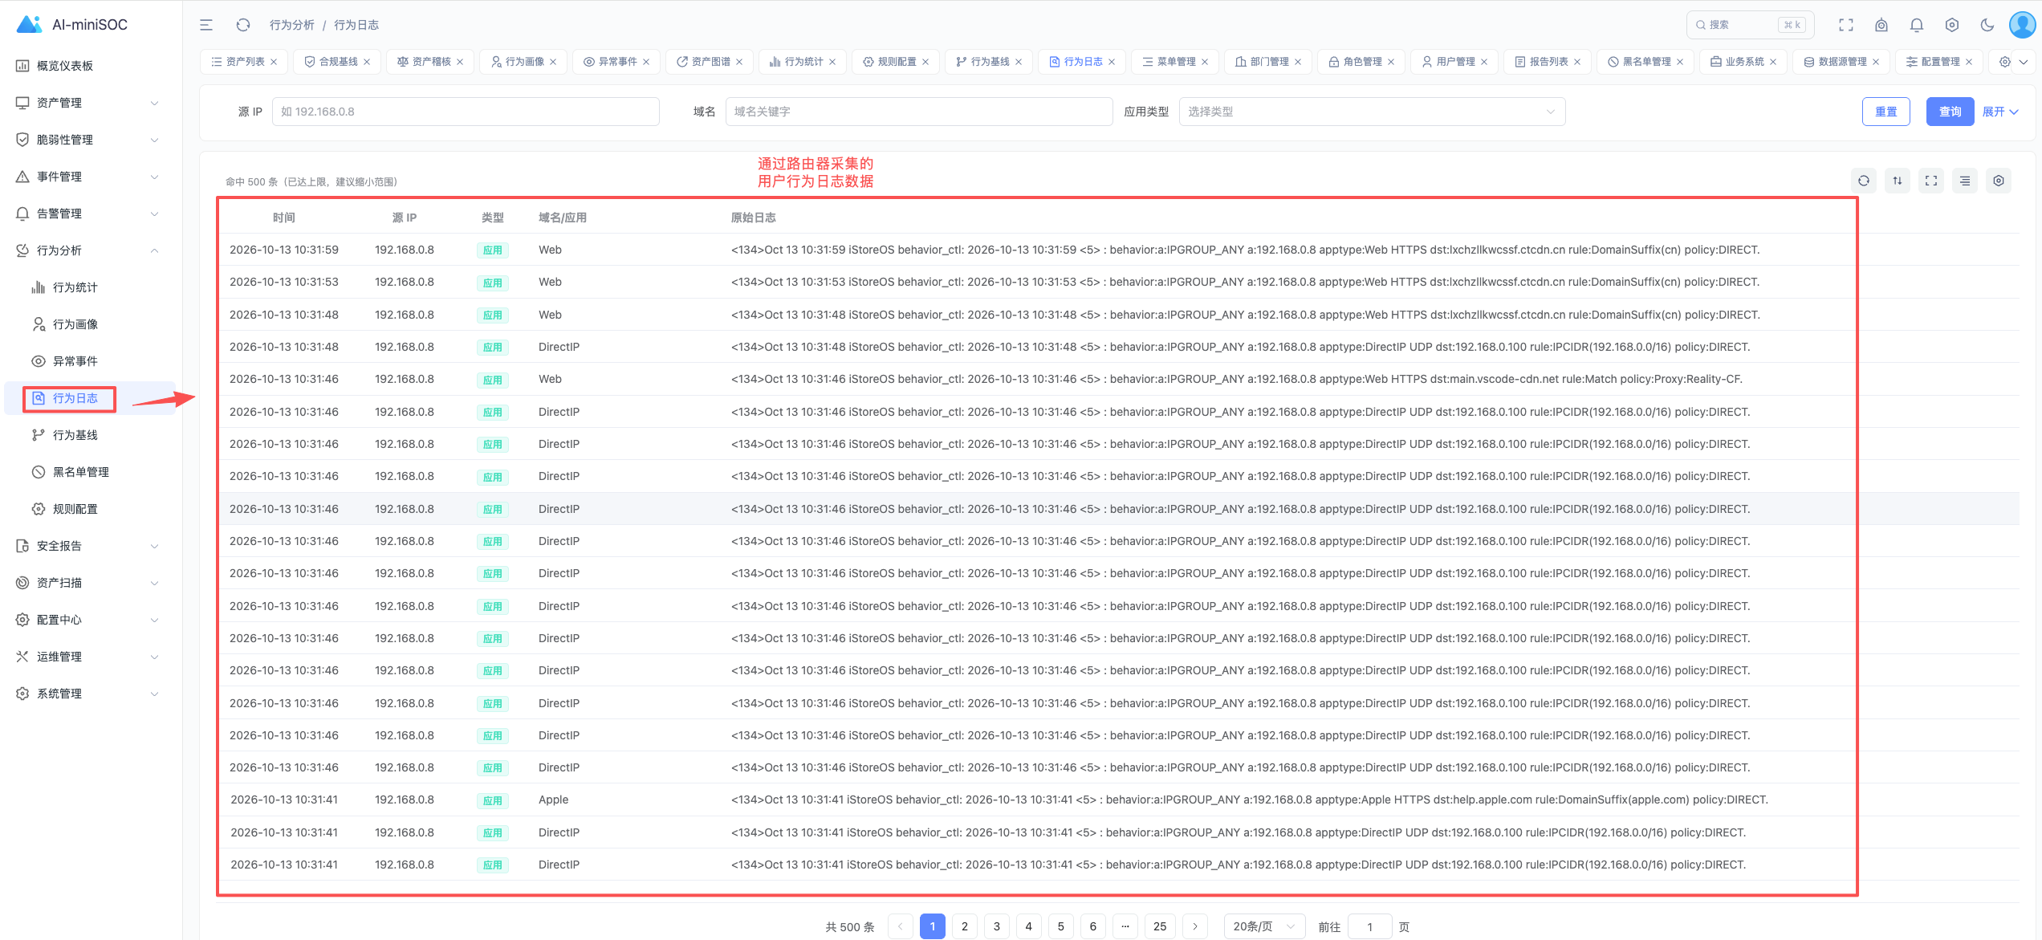
Task: Close the 资产列表 tab
Action: pyautogui.click(x=274, y=62)
